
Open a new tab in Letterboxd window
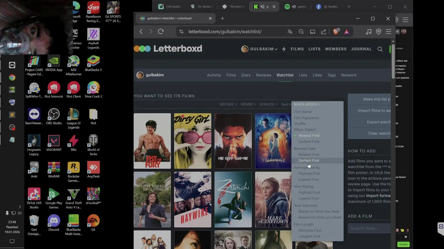tap(222, 18)
